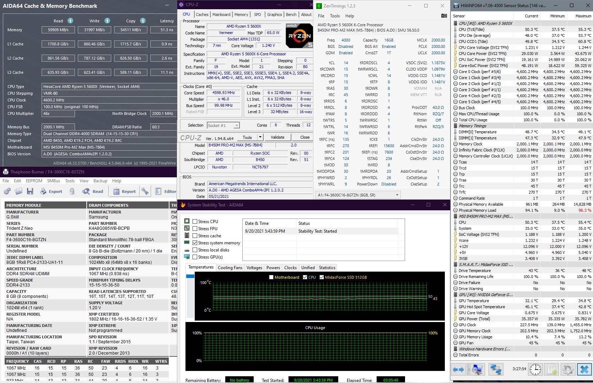Click the networked computers icon in HWiNFO
593x383 pixels.
tap(495, 369)
